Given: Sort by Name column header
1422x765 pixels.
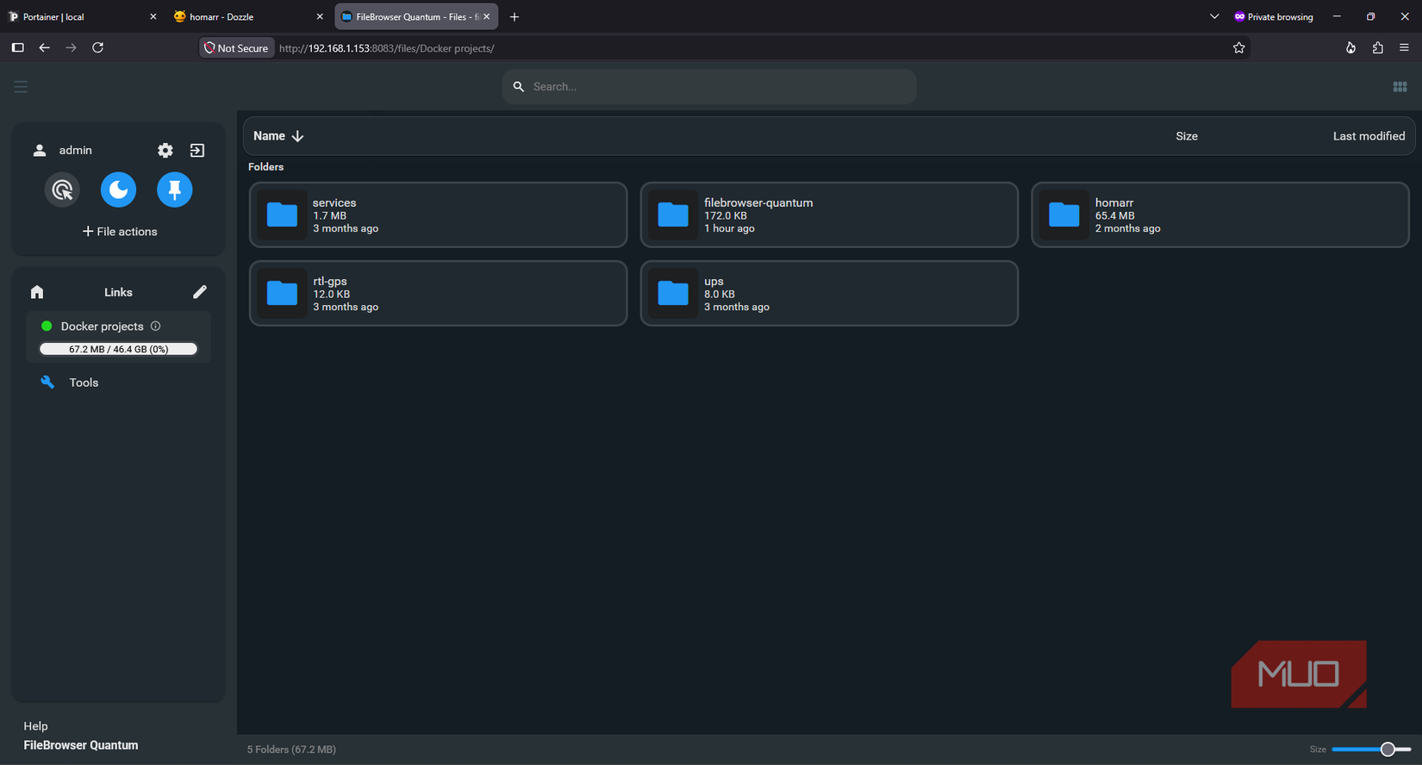Looking at the screenshot, I should (269, 136).
